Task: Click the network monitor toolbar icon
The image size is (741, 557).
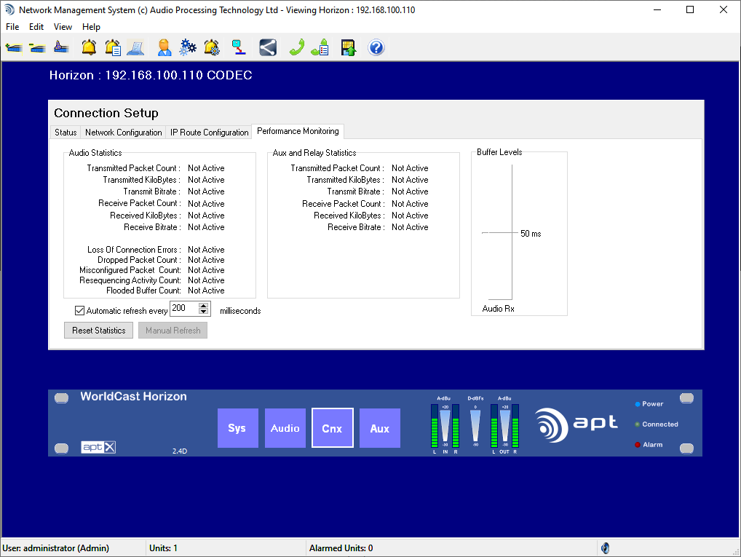Action: point(239,48)
